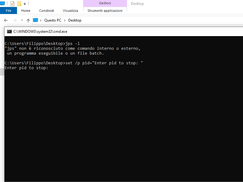Open recent locations dropdown chevron
The image size is (243, 182).
point(22,20)
